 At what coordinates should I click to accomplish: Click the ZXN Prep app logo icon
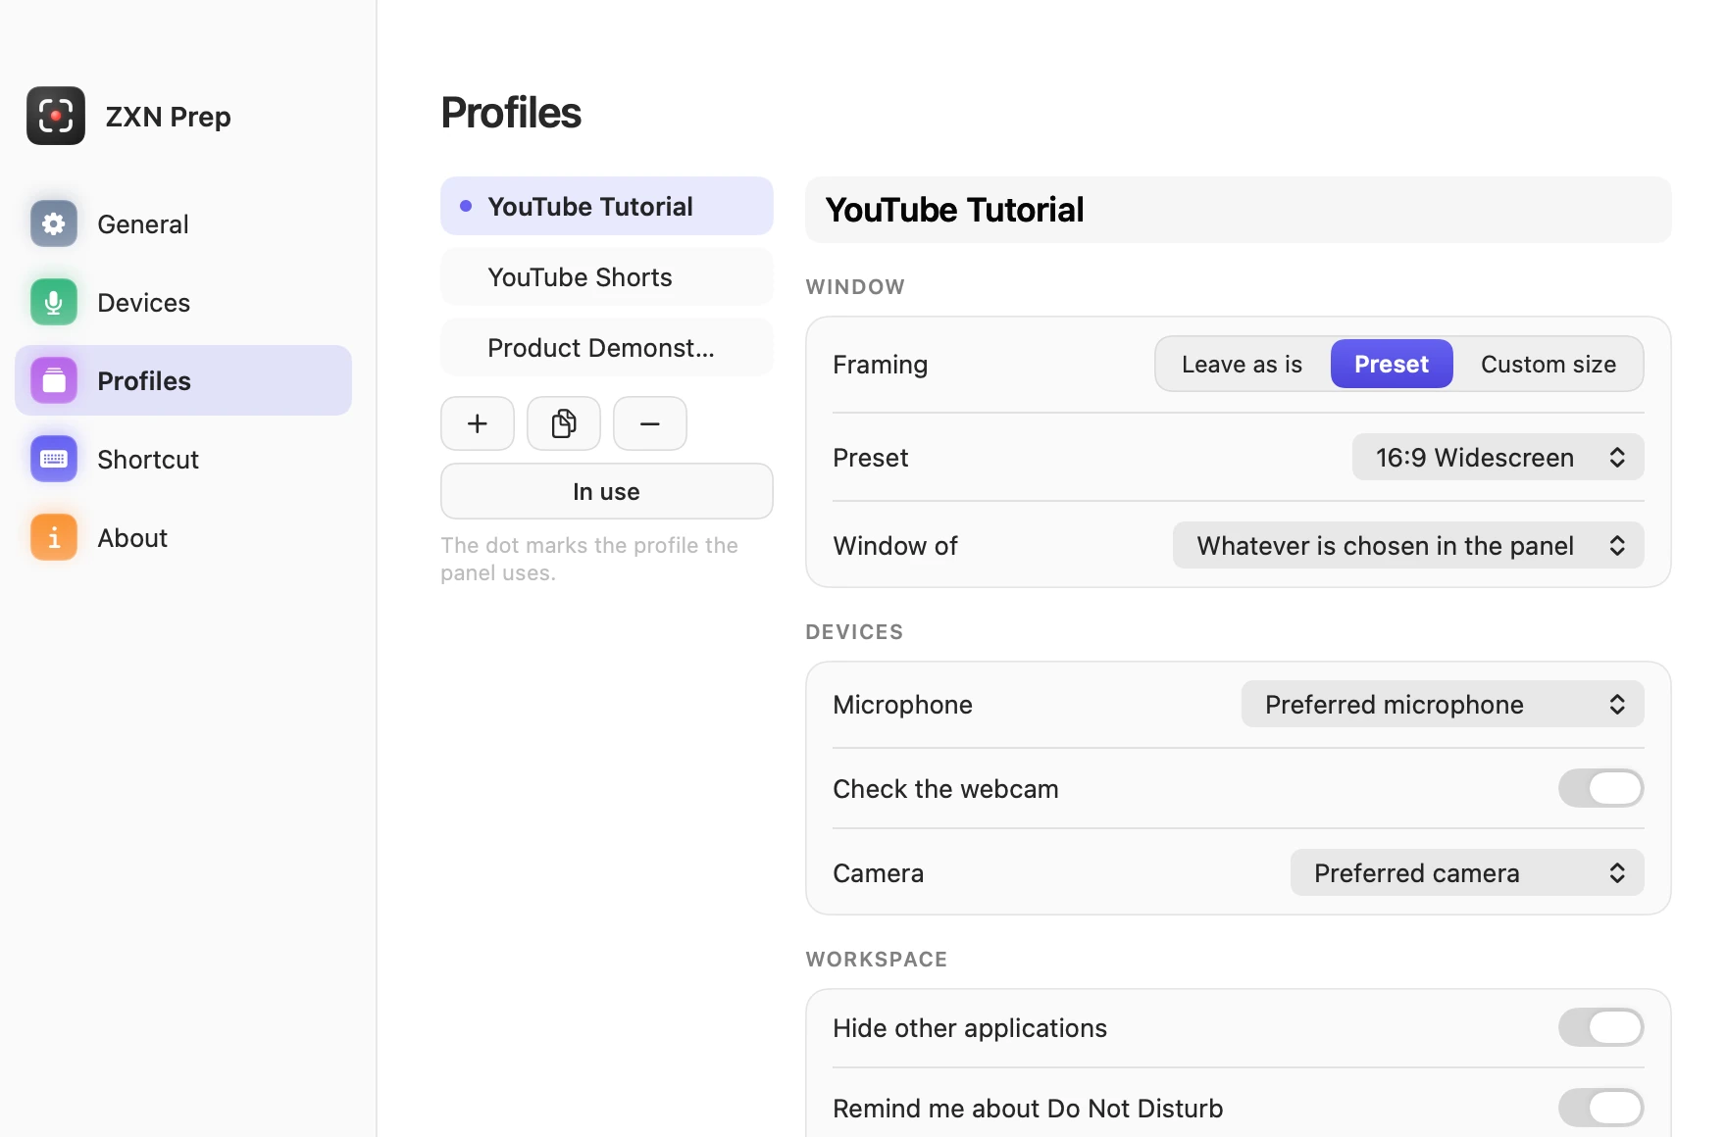click(x=56, y=116)
